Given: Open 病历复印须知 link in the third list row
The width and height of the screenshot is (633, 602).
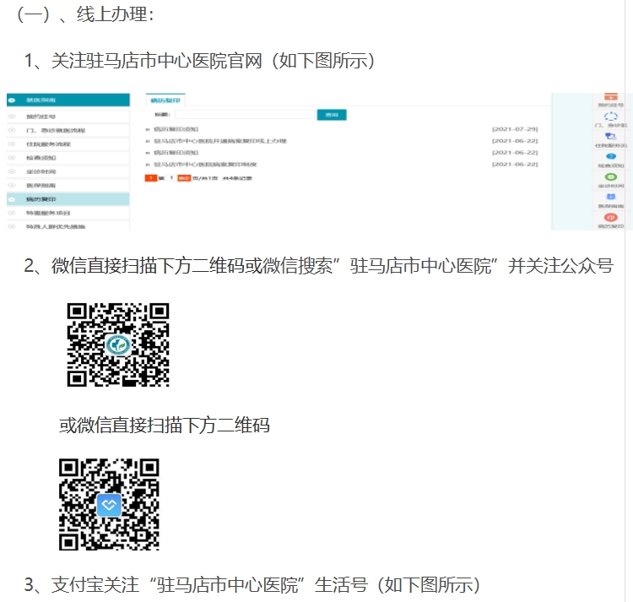Looking at the screenshot, I should point(176,153).
